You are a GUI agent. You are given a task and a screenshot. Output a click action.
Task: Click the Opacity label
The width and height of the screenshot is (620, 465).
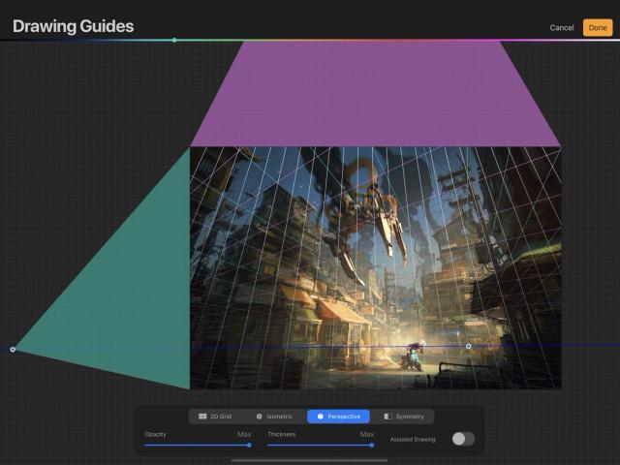point(155,434)
